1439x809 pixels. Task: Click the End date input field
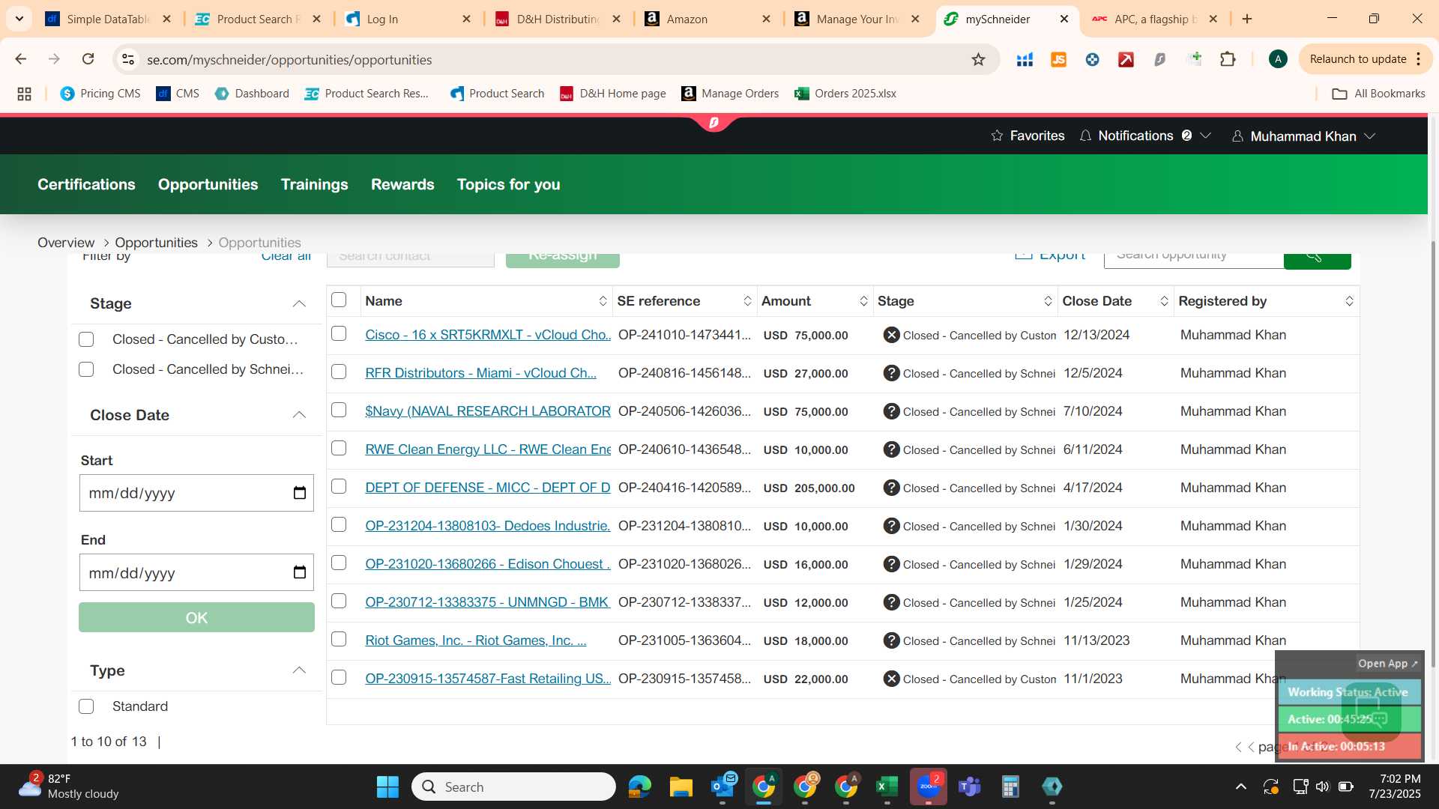pos(196,573)
